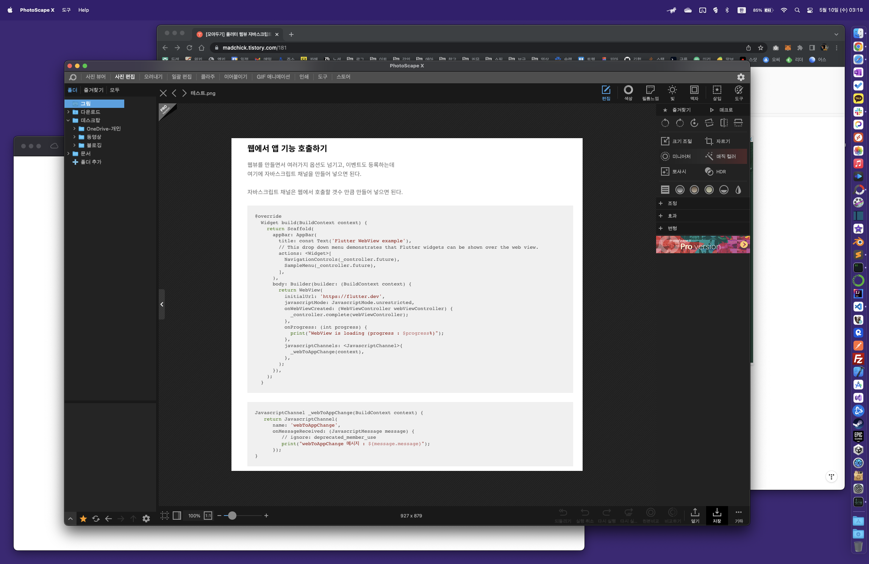Click the HDR tool
This screenshot has width=869, height=564.
(x=716, y=171)
